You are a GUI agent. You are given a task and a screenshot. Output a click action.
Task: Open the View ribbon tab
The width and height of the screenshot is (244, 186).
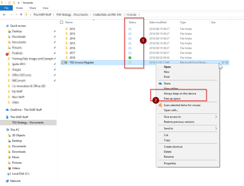(x=45, y=8)
